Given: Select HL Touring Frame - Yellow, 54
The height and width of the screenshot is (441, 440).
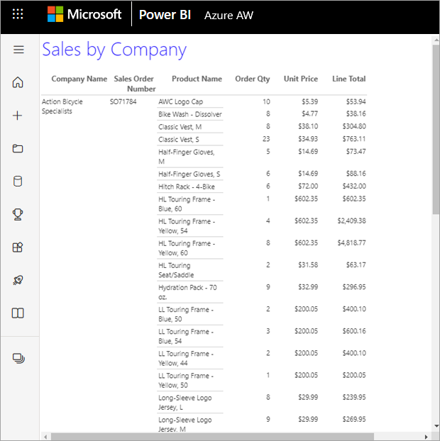Looking at the screenshot, I should coord(187,226).
